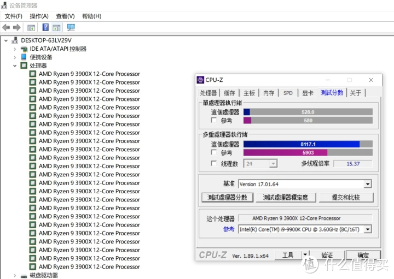Open the 线程数 24 dropdown

[x=273, y=164]
